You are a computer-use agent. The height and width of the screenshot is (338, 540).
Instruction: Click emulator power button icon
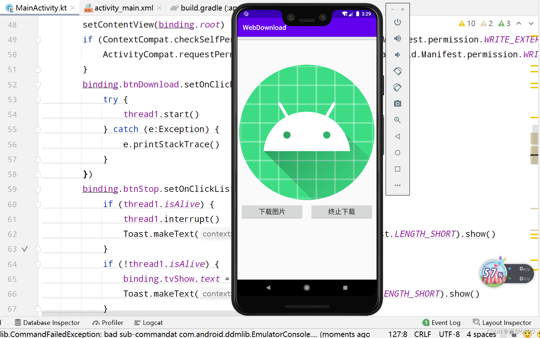click(398, 22)
